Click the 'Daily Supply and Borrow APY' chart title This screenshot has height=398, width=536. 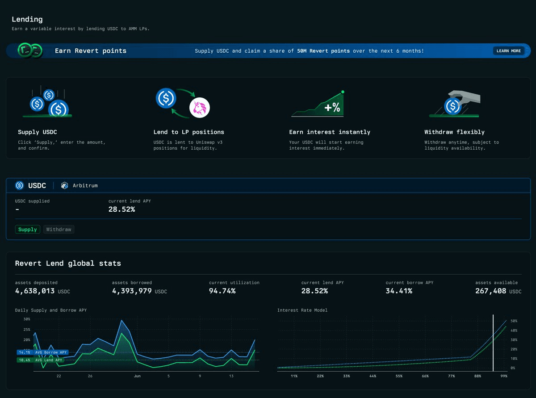click(51, 310)
